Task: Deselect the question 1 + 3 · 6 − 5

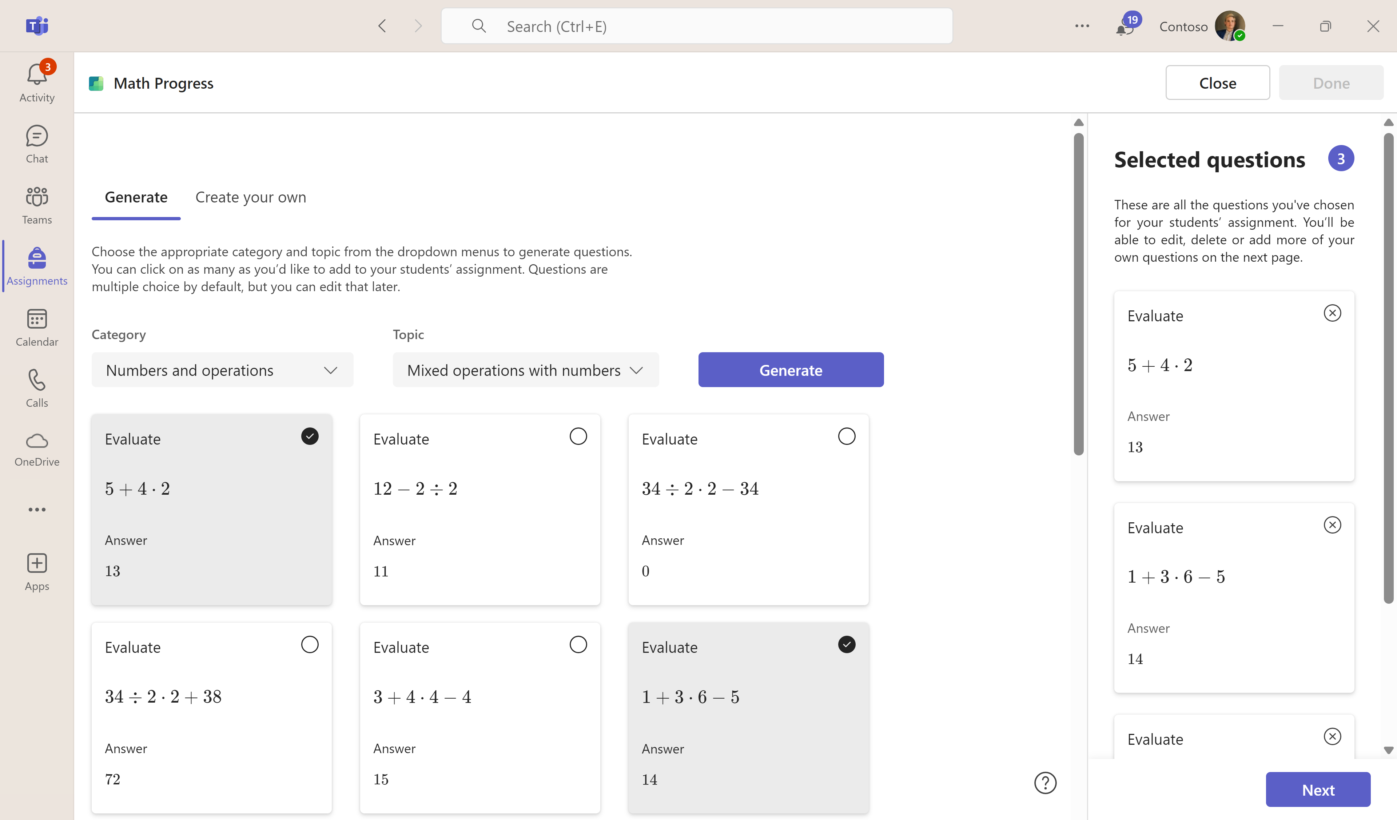Action: 847,644
